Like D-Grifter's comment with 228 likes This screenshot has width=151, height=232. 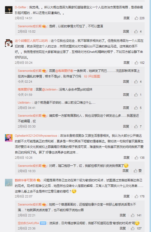139,18
